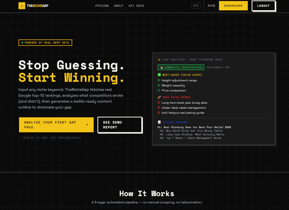Click H1 Best Standing Desk outline line
The height and width of the screenshot is (210, 289).
point(194,127)
